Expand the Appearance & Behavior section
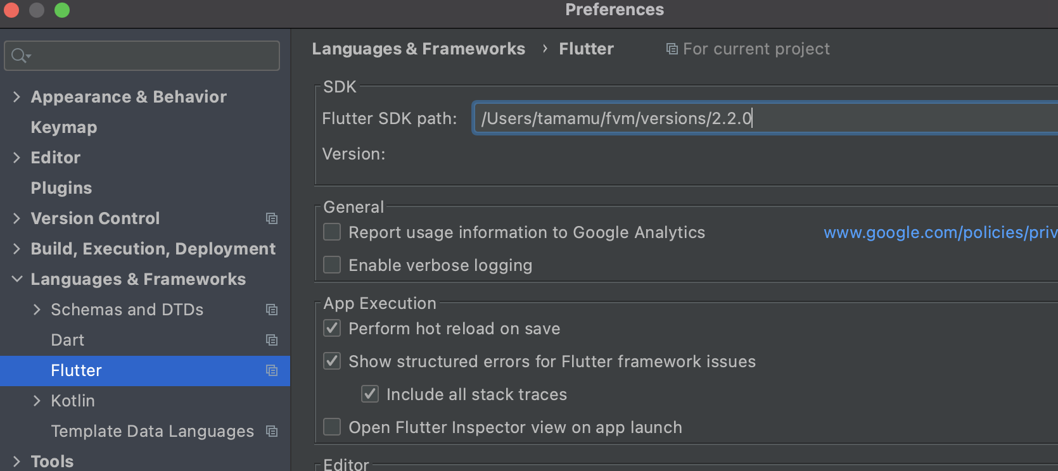Viewport: 1058px width, 471px height. [17, 97]
